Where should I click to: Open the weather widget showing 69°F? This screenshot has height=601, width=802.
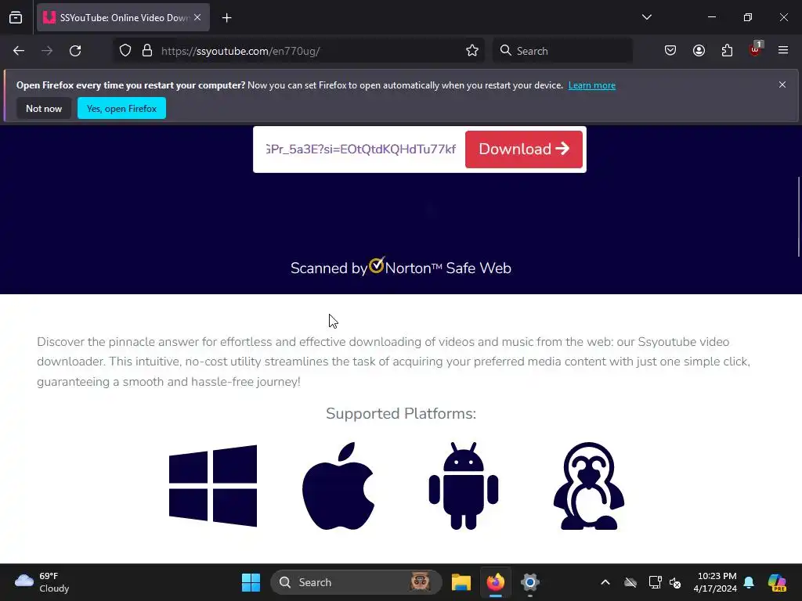pyautogui.click(x=42, y=582)
